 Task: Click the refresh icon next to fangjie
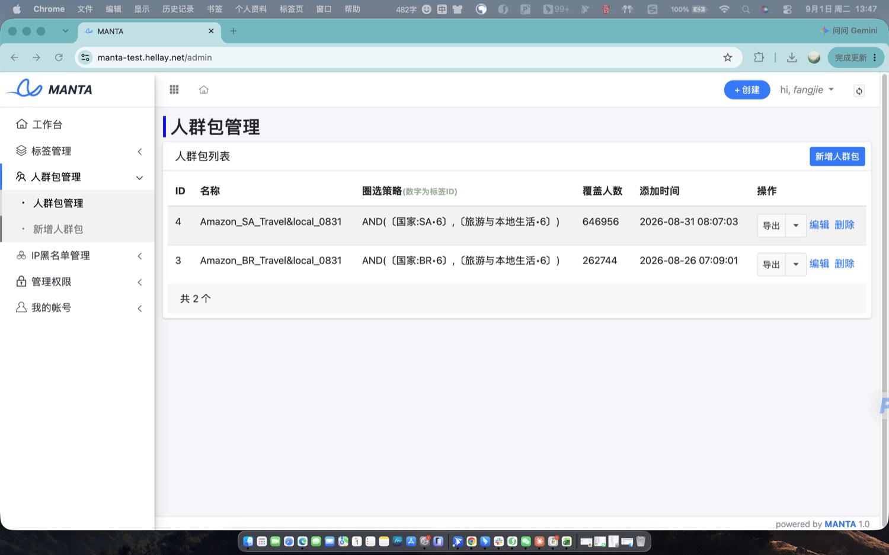click(x=859, y=91)
